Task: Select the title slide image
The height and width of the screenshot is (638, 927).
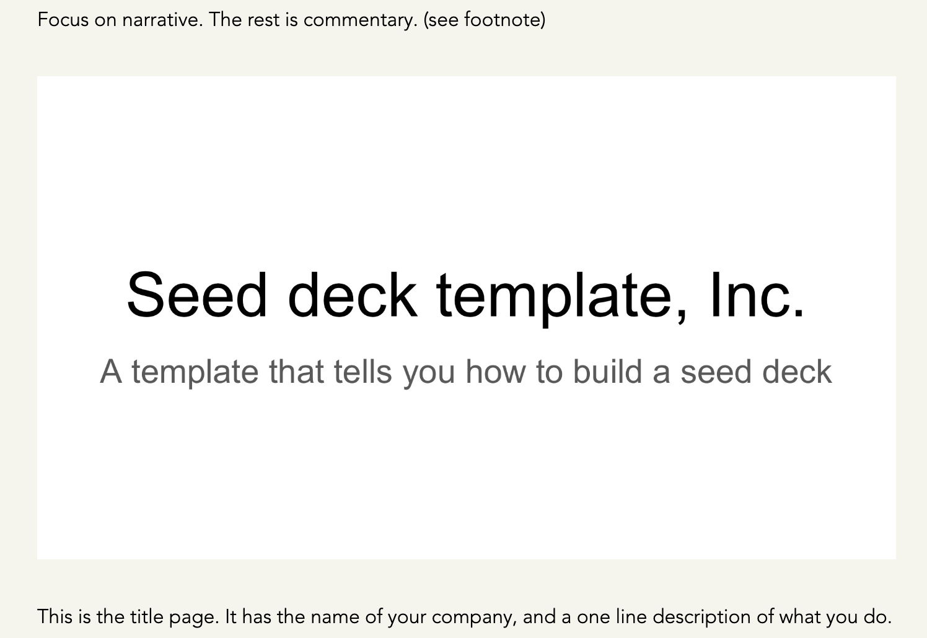Action: click(467, 318)
